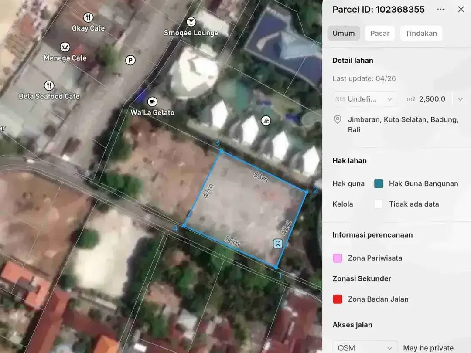Click the Hak Guna Bangunan label
This screenshot has width=471, height=353.
click(423, 184)
